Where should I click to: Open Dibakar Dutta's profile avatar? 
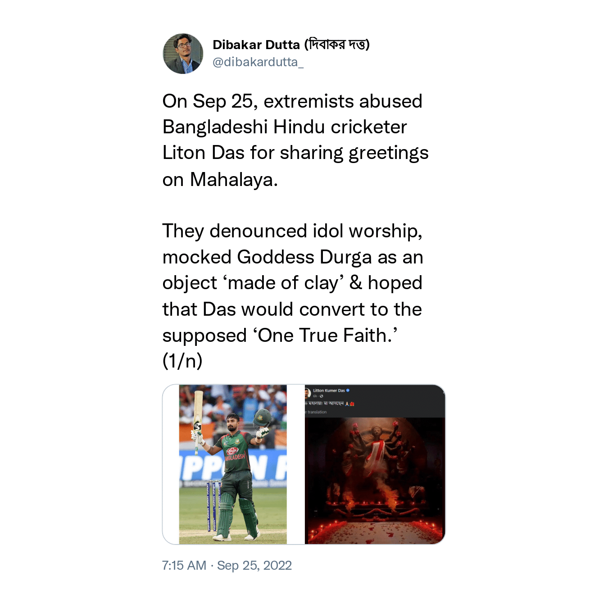(183, 54)
